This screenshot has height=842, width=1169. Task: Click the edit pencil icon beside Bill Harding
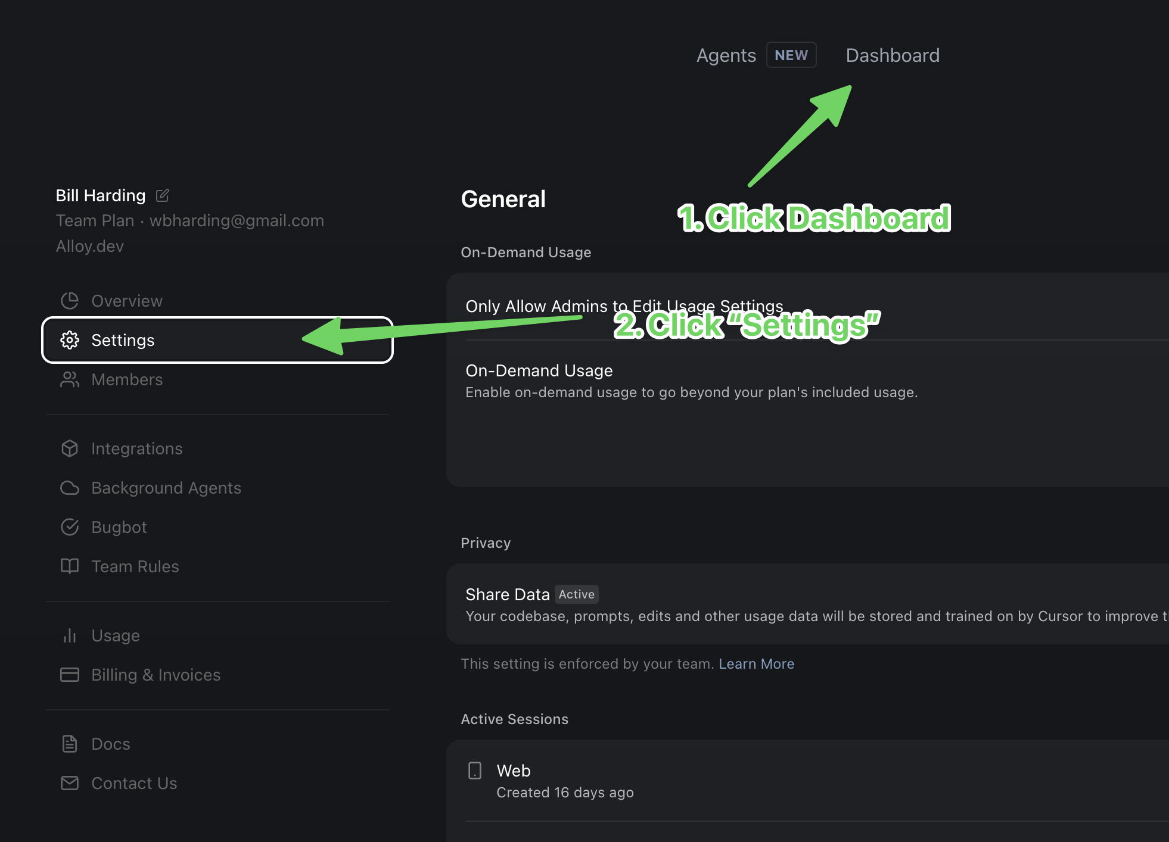click(x=162, y=195)
